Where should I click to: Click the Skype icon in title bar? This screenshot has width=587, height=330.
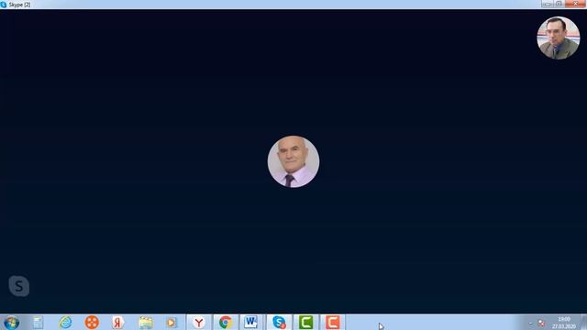[x=4, y=5]
